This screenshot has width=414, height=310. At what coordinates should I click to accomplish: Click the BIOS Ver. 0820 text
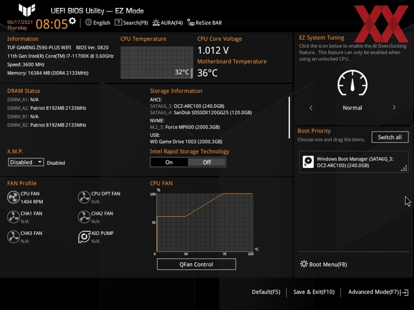(92, 47)
